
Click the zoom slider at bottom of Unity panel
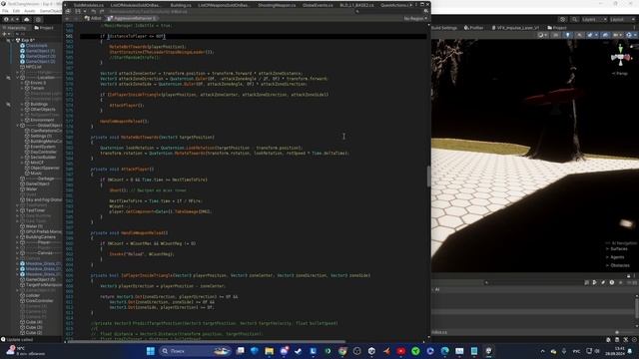pos(617,332)
